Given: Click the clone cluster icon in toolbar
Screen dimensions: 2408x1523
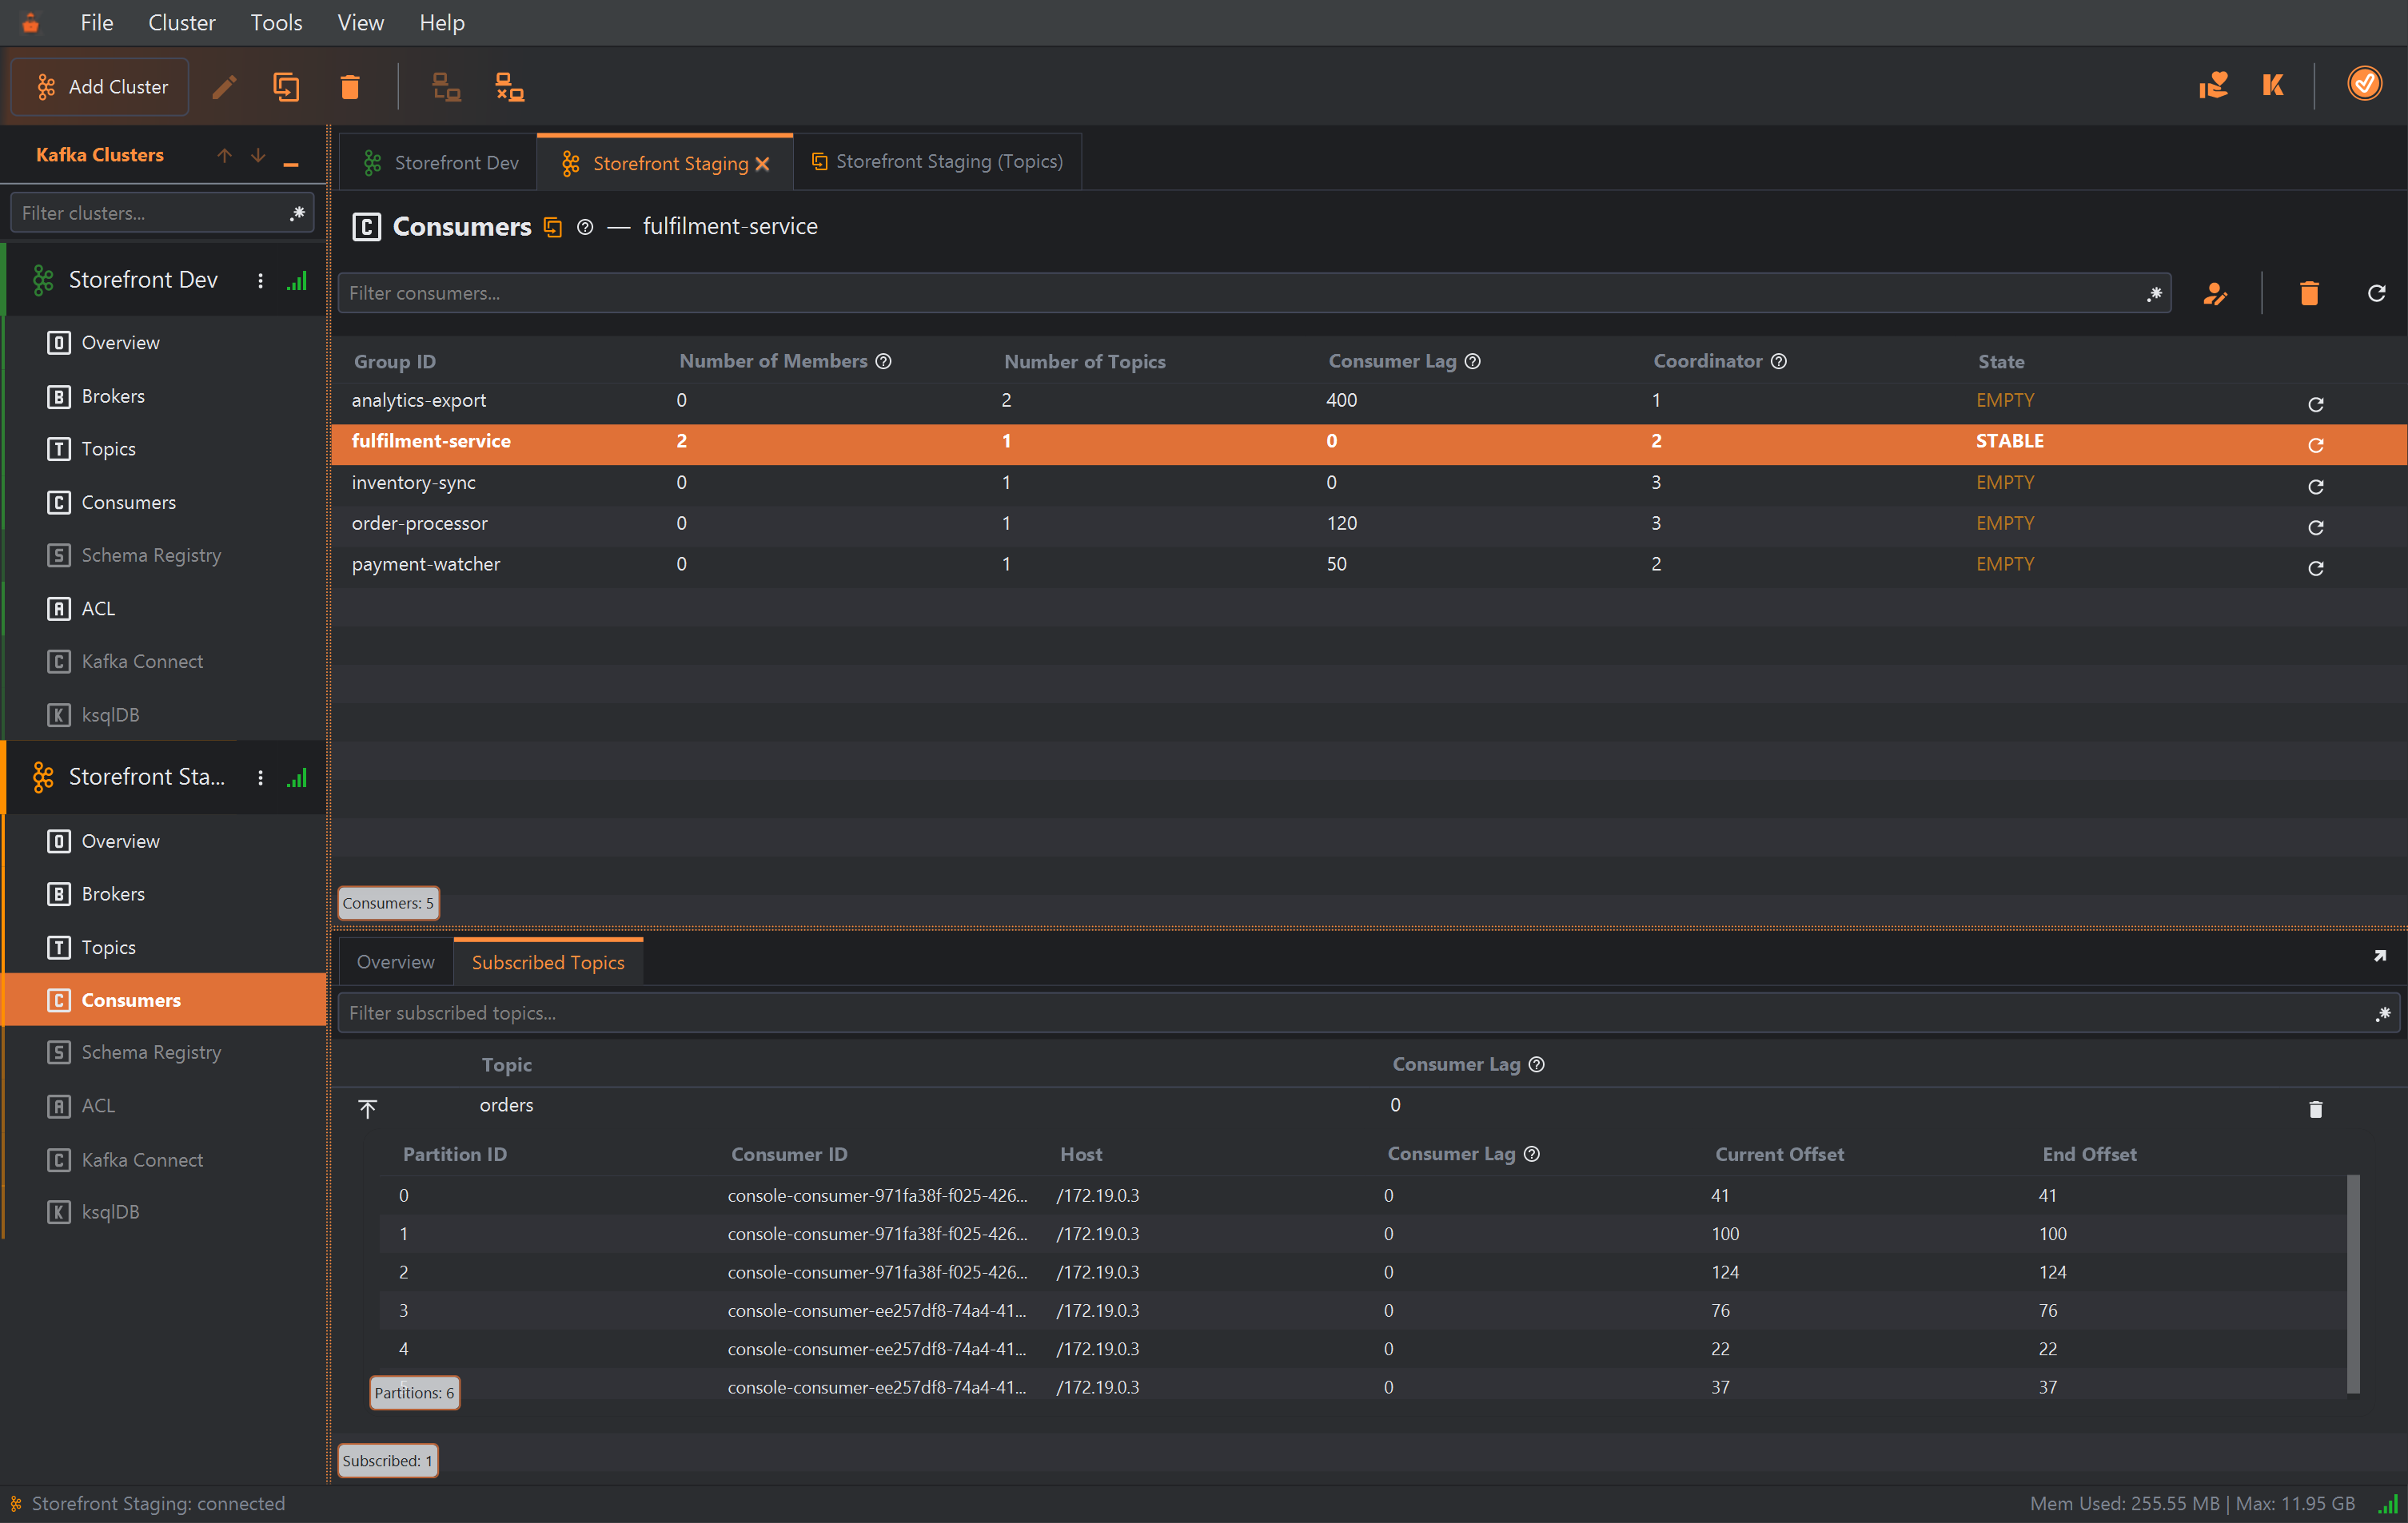Looking at the screenshot, I should 286,87.
